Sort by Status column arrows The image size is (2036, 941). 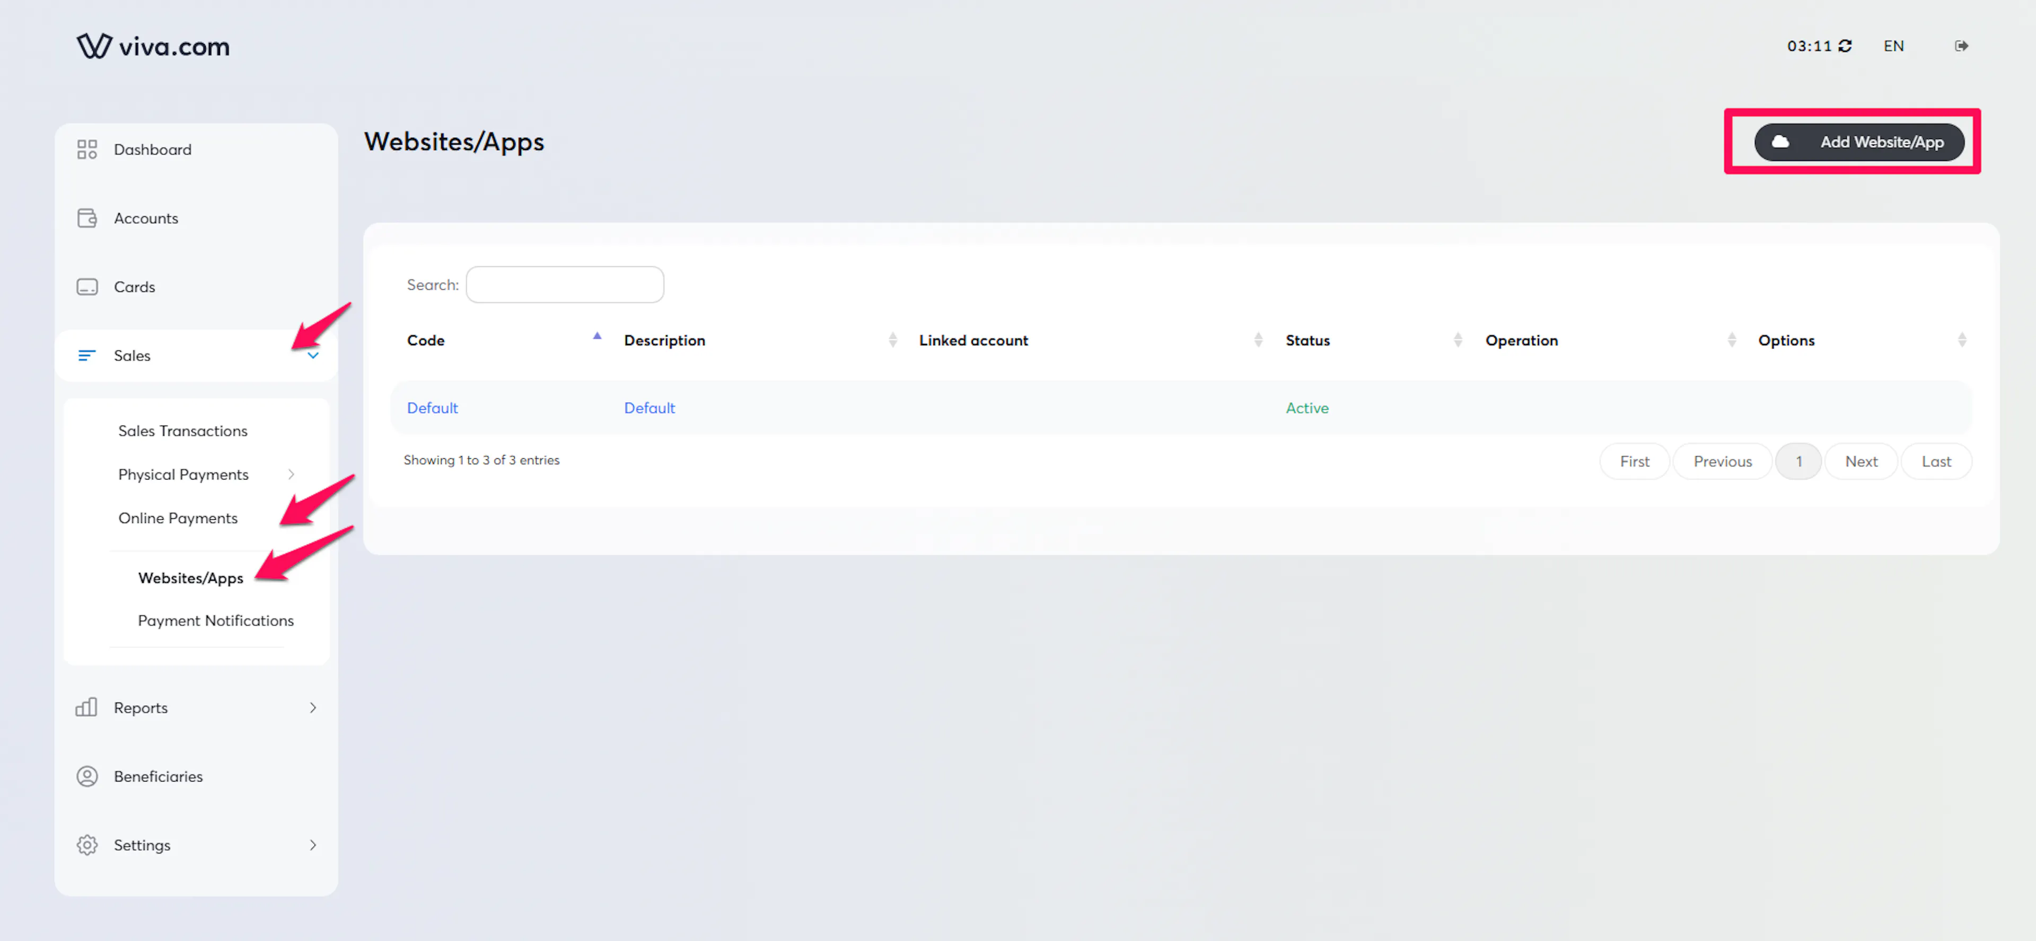[1458, 340]
